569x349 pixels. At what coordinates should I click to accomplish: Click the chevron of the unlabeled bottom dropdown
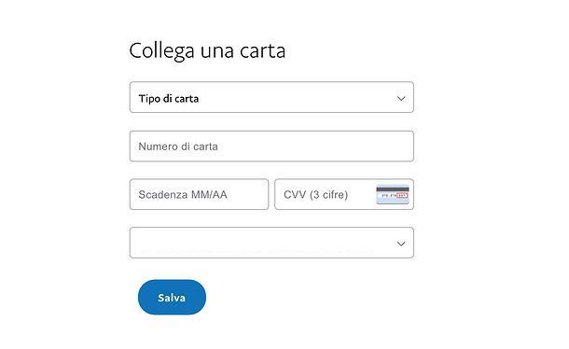pos(401,244)
